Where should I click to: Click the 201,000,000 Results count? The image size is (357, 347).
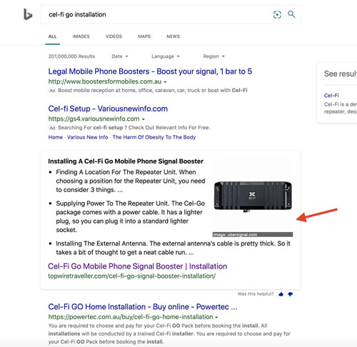[x=71, y=56]
